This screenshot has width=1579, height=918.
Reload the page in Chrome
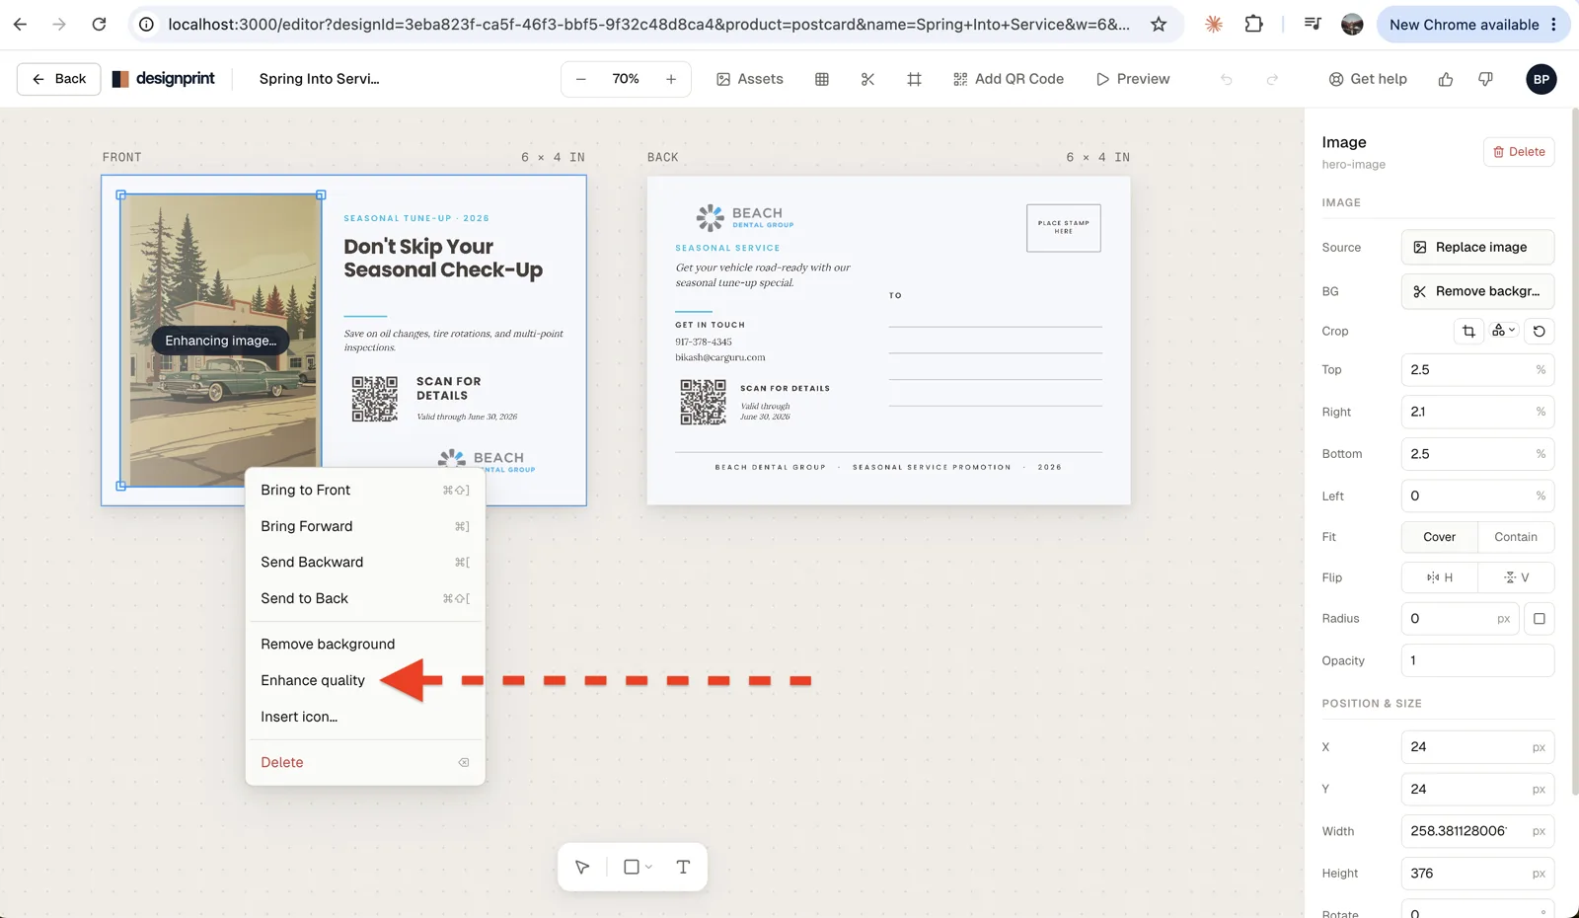pos(99,24)
